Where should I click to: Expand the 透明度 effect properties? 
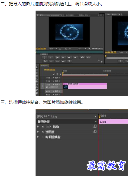click(x=38, y=132)
